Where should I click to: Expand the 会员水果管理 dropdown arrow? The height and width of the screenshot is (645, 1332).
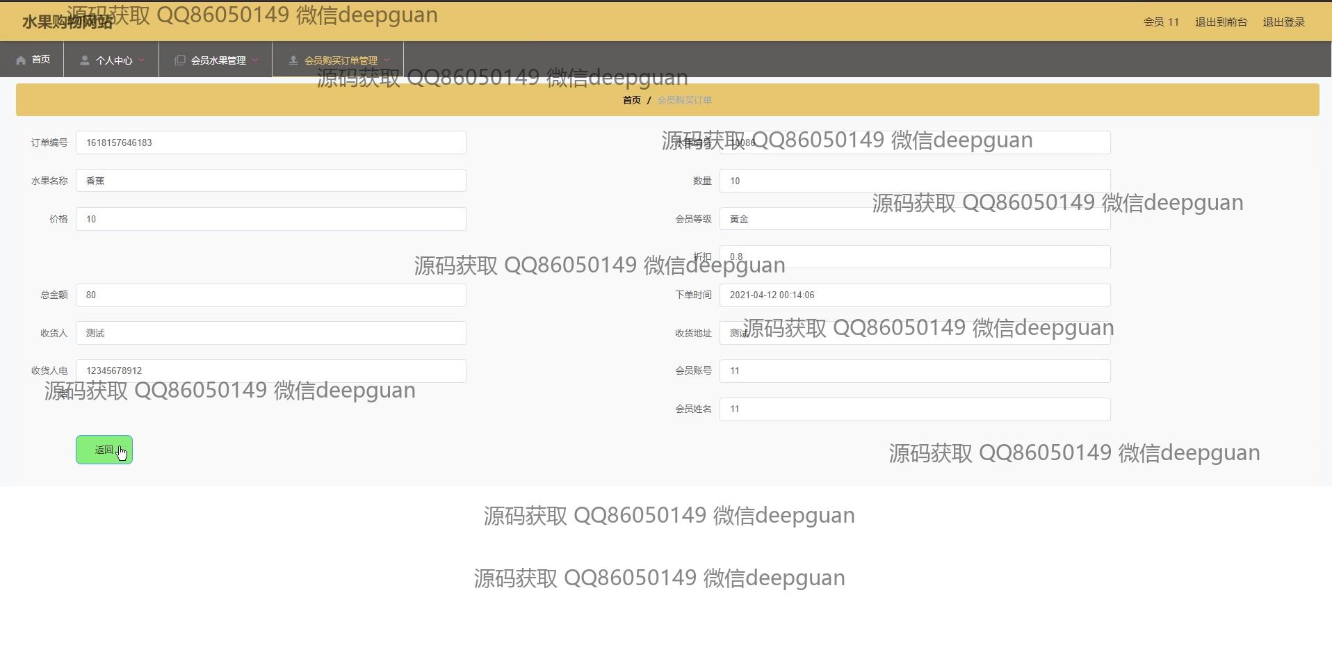coord(255,60)
